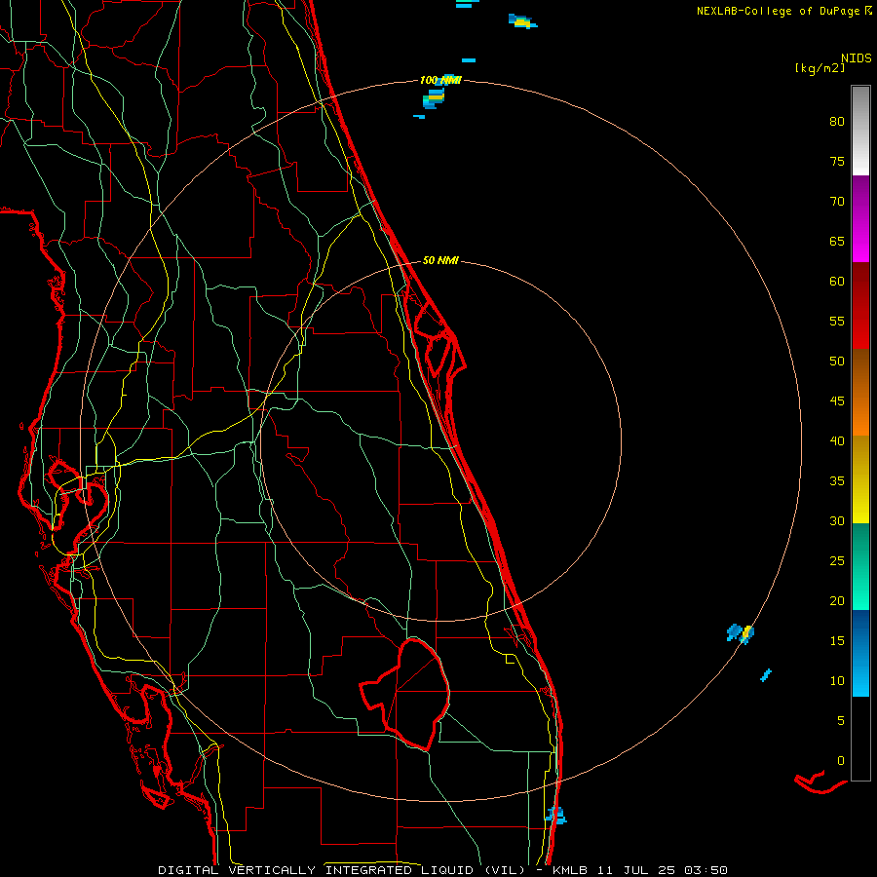Viewport: 877px width, 877px height.
Task: Pick the gray-white segment of the color bar
Action: click(860, 131)
